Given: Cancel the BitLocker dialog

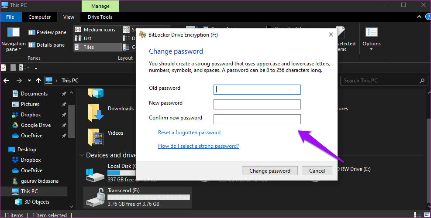Looking at the screenshot, I should point(317,171).
